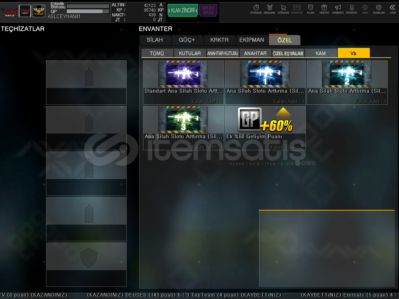This screenshot has height=299, width=399.
Task: Click the Wolfteam logo at top left
Action: pos(9,11)
